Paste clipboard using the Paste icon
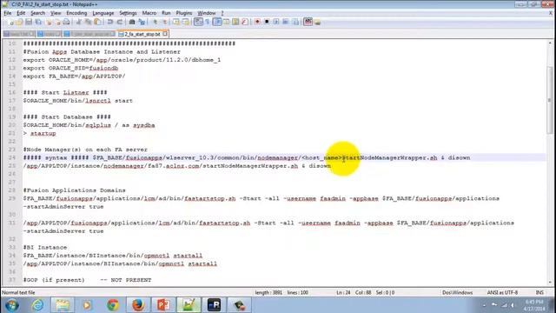 98,22
